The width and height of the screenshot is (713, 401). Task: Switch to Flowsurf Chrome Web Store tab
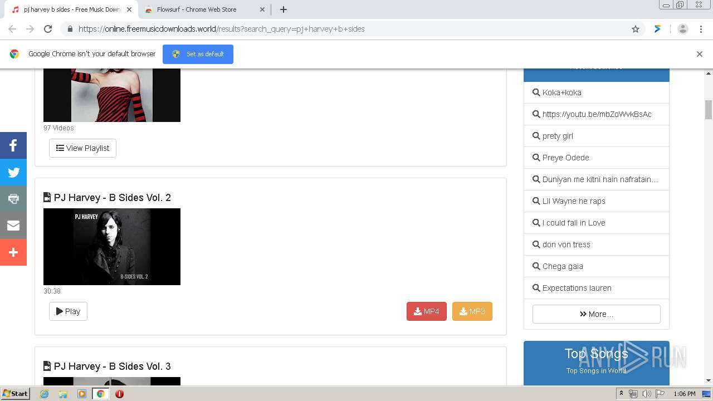coord(204,9)
